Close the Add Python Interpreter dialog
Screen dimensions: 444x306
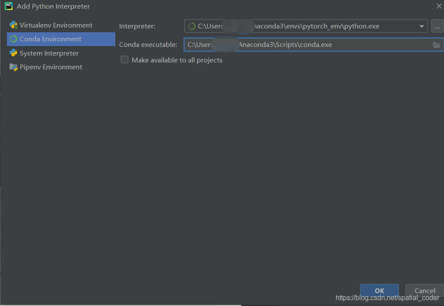(x=439, y=6)
